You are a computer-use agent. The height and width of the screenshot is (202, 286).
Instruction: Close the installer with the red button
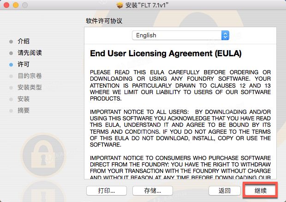[x=6, y=5]
